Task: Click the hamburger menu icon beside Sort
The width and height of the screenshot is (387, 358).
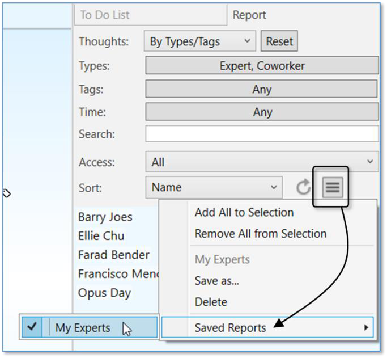Action: tap(333, 187)
